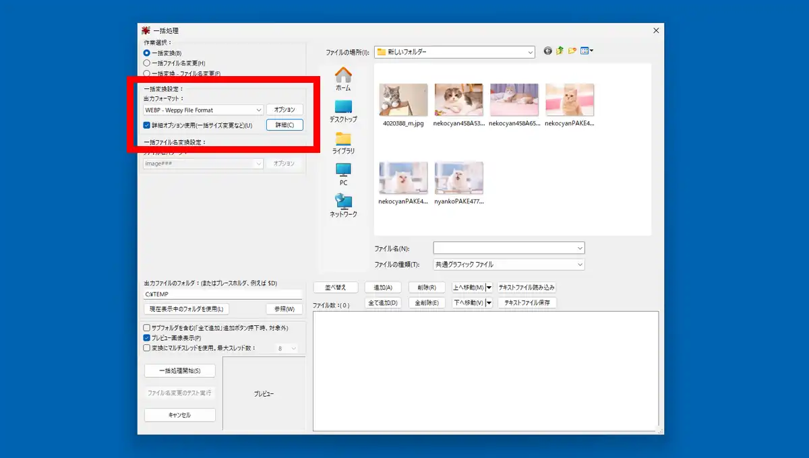
Task: Select the 4020388_m.jpg cat thumbnail
Action: click(403, 100)
